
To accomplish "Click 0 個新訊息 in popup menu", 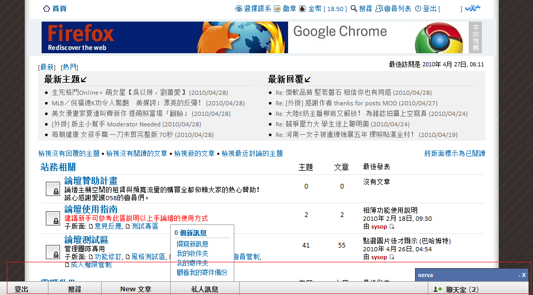I will point(190,233).
